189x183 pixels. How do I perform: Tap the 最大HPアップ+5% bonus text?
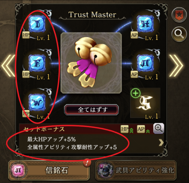(51, 139)
